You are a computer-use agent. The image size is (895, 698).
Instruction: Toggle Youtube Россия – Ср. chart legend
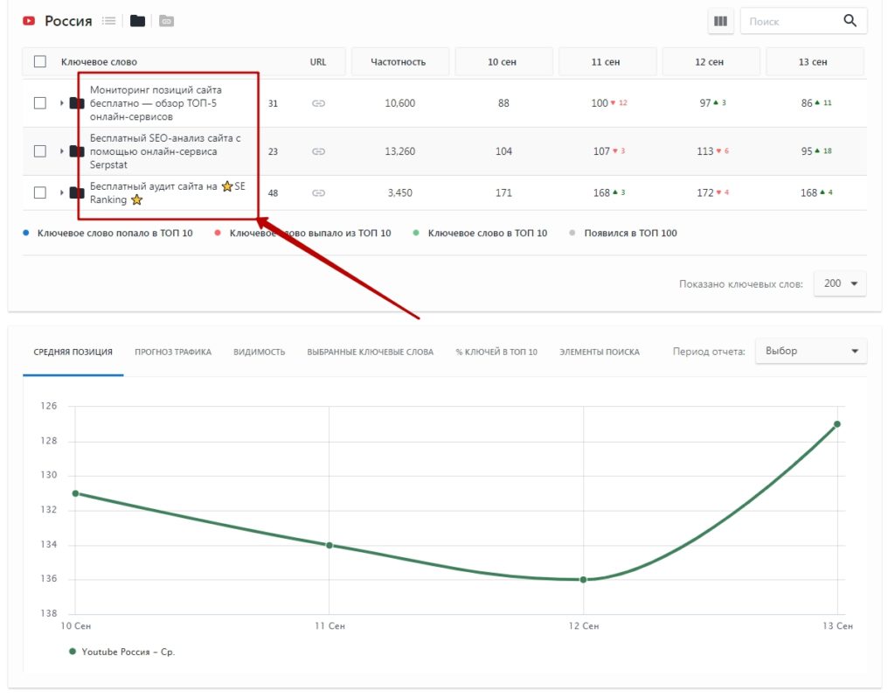click(x=122, y=652)
